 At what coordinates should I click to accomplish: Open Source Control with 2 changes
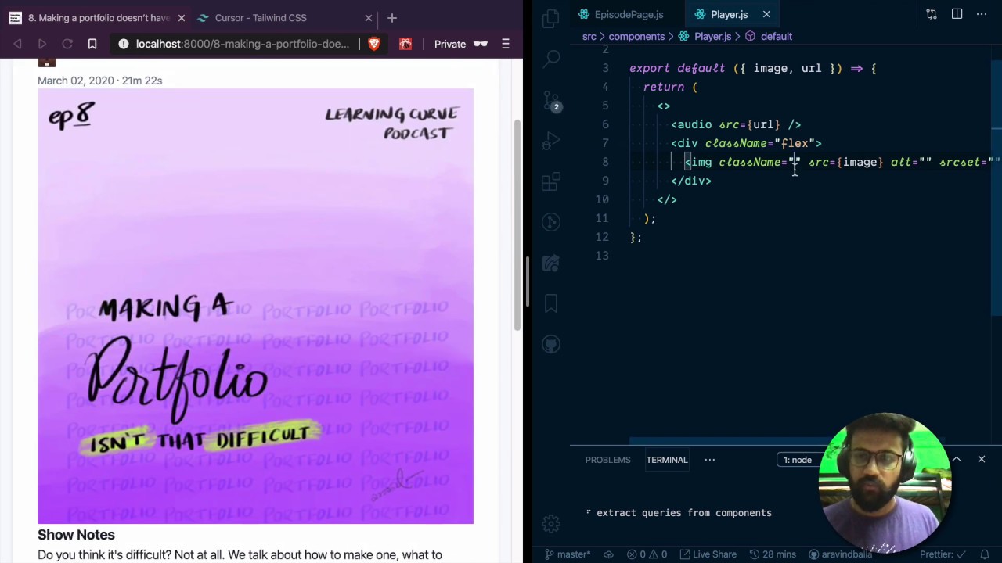tap(551, 100)
